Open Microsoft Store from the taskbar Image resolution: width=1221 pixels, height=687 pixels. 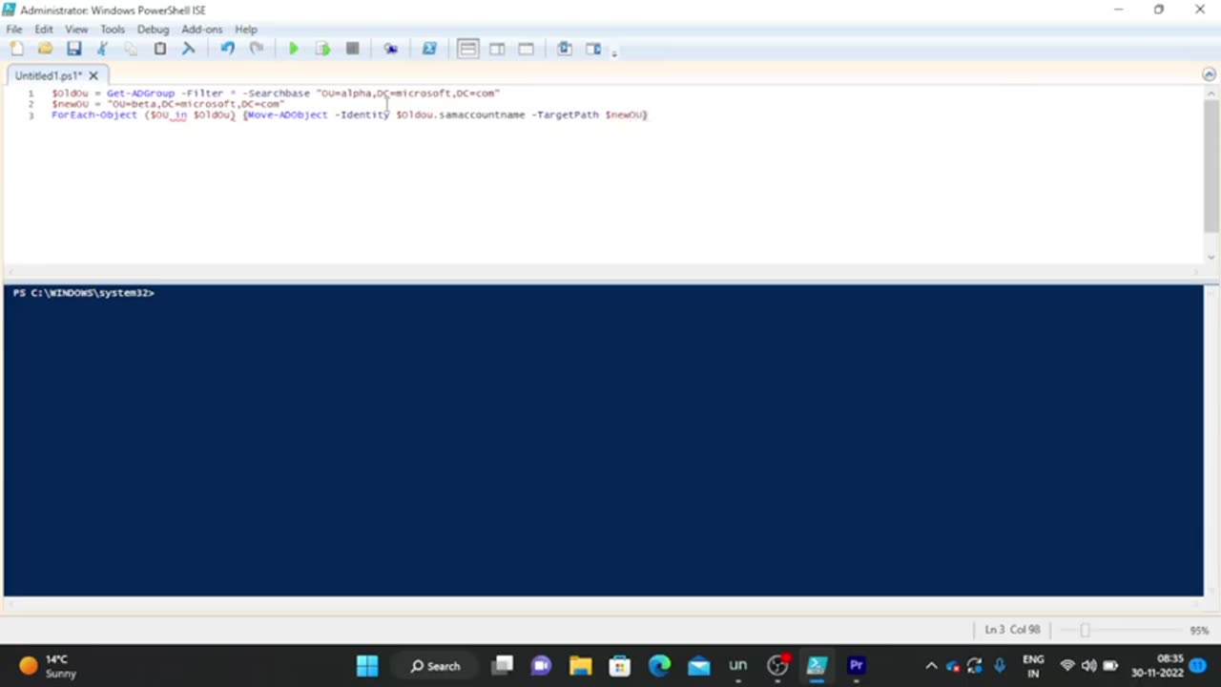coord(620,666)
